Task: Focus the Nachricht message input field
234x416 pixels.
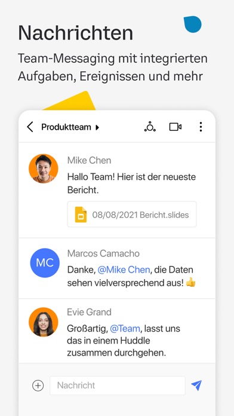Action: 118,386
